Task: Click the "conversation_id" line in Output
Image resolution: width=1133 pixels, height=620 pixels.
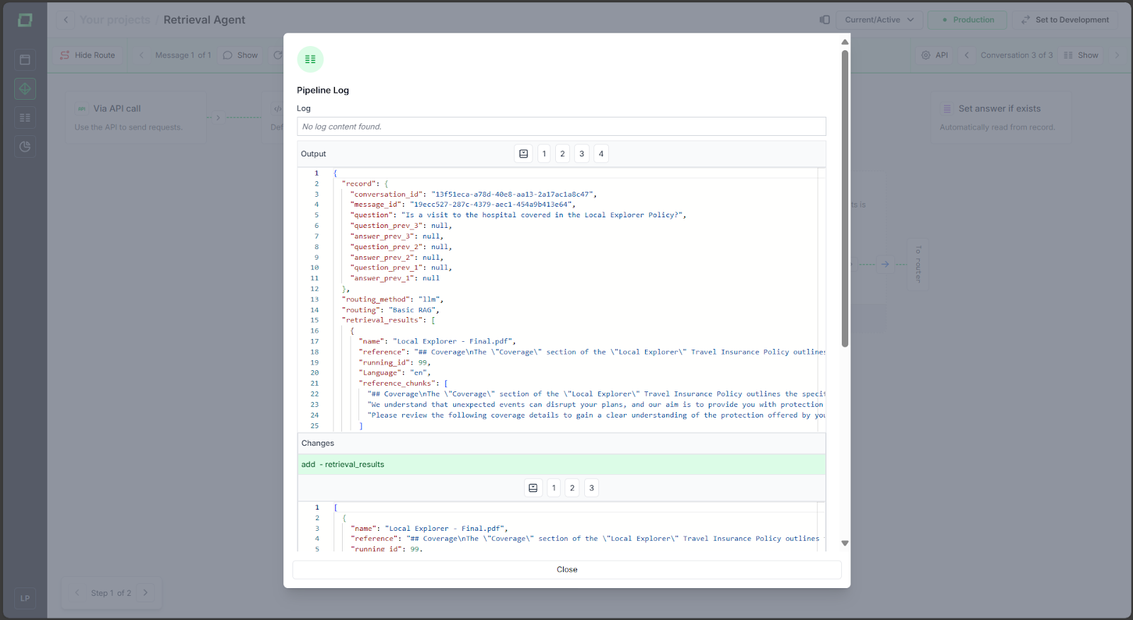Action: (473, 194)
